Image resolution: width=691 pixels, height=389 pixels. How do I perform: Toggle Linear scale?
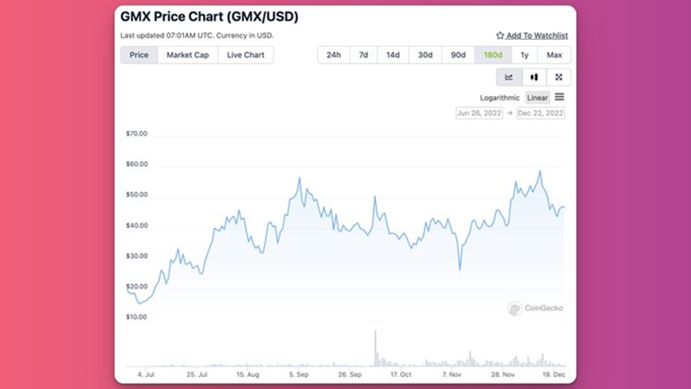click(537, 97)
